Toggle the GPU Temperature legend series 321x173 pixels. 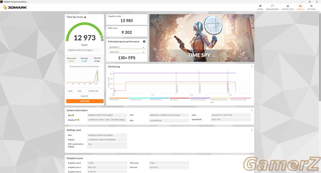(x=159, y=99)
